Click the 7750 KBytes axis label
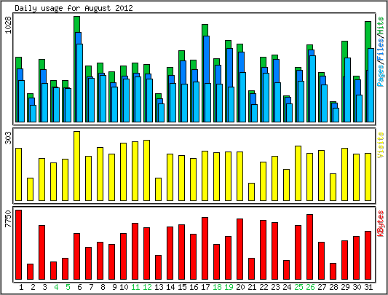This screenshot has width=388, height=295. pos(8,219)
